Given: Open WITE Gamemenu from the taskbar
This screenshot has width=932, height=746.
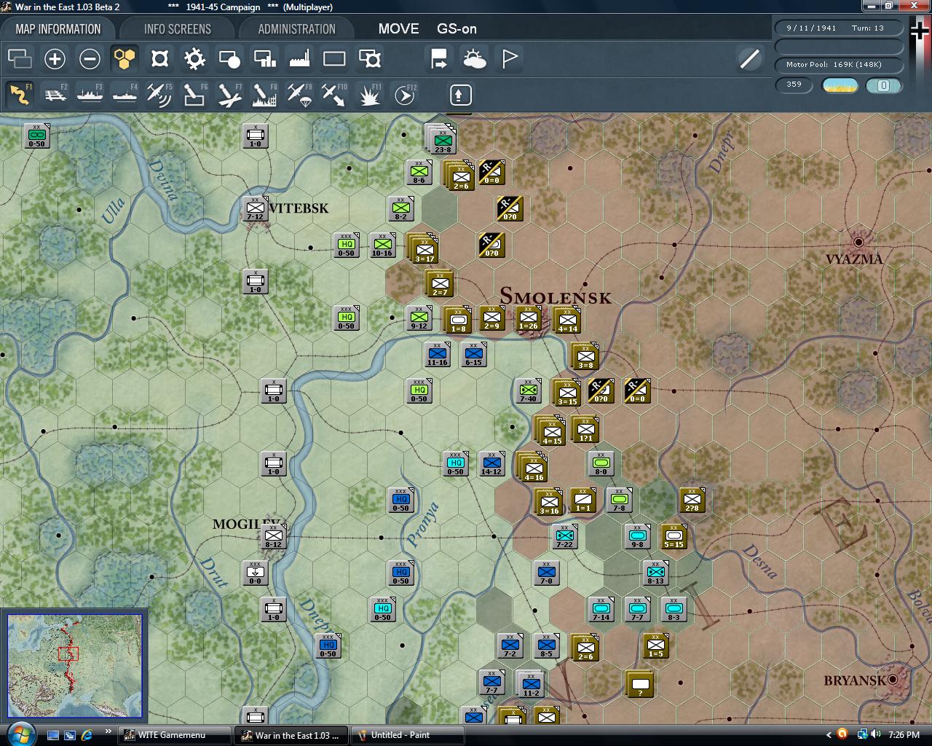Looking at the screenshot, I should pyautogui.click(x=175, y=735).
